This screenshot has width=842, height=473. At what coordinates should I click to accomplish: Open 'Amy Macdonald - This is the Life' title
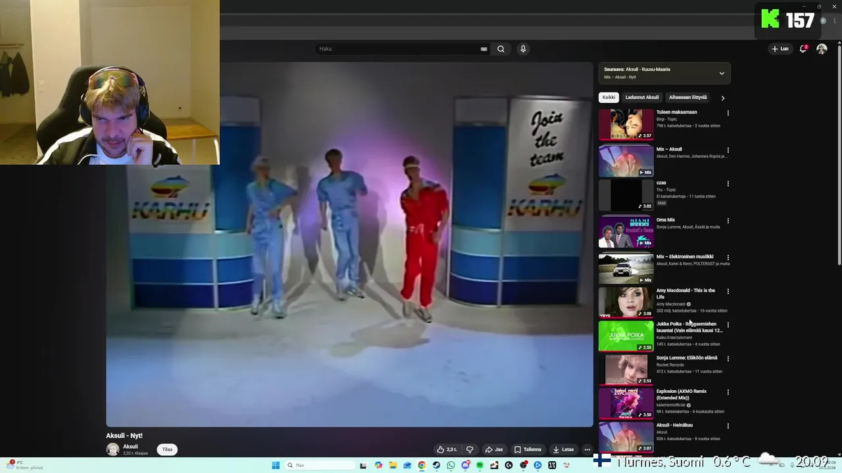click(x=685, y=294)
